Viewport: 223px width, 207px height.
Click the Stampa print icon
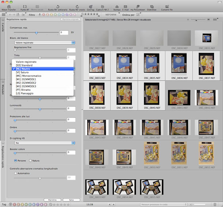click(117, 8)
